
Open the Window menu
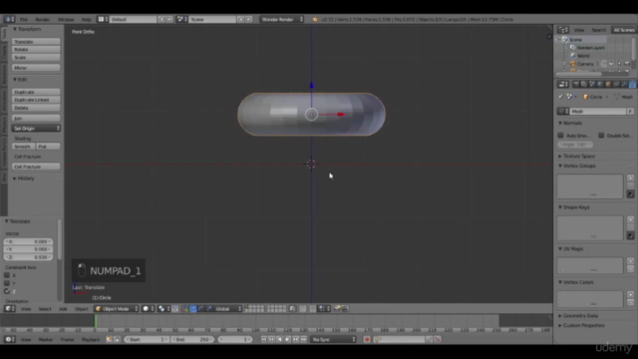pyautogui.click(x=66, y=19)
